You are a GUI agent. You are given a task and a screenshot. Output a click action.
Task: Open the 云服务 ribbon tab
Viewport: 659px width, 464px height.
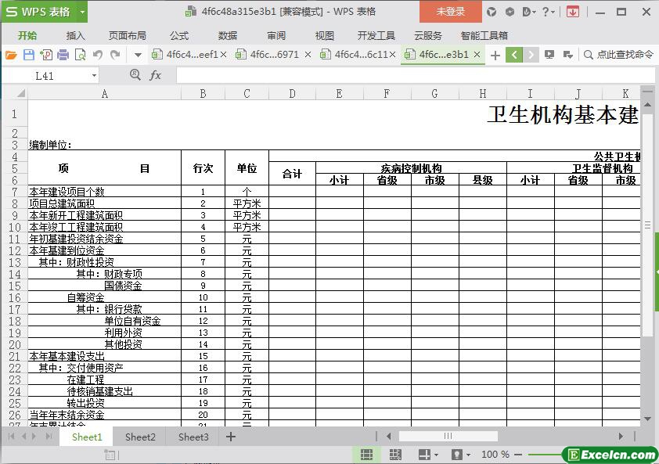pyautogui.click(x=428, y=36)
